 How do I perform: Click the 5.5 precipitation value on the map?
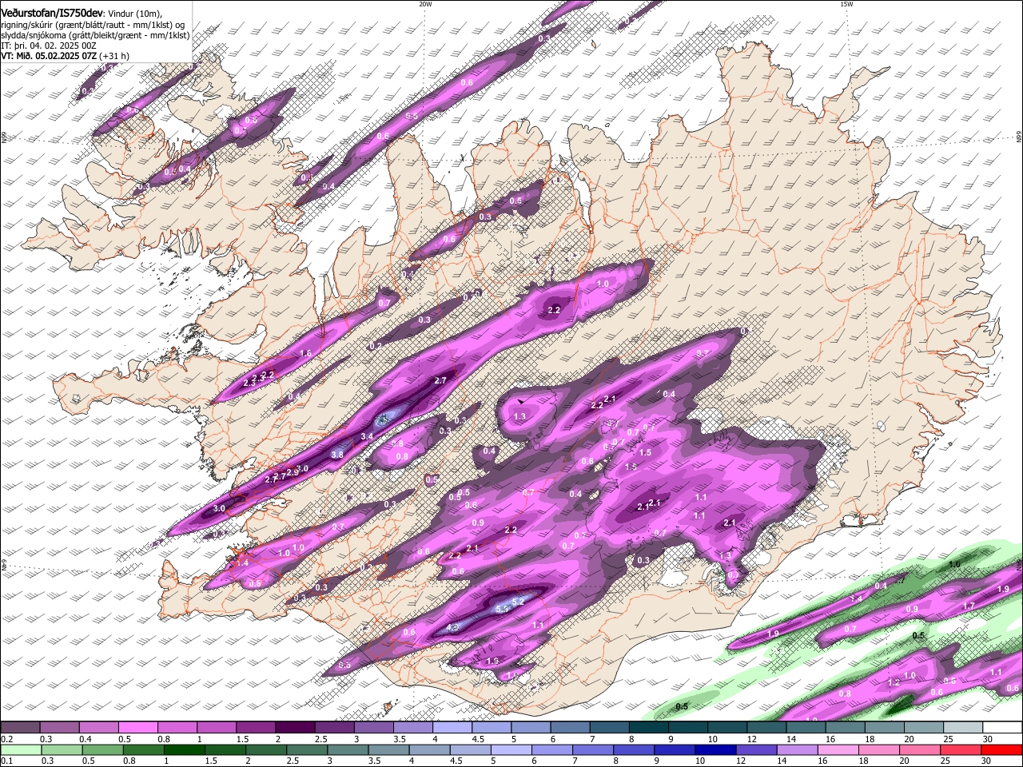[x=502, y=609]
